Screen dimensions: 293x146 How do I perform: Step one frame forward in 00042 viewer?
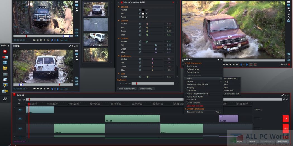[45, 89]
